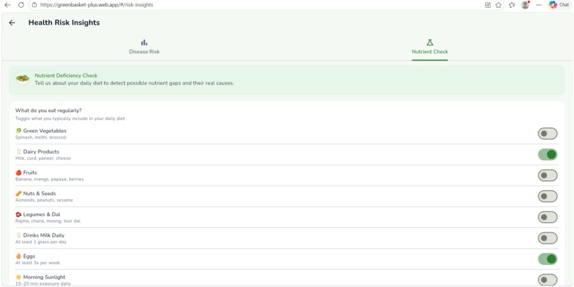
Task: Click the Spinach, methi, broccoli description
Action: coord(41,138)
